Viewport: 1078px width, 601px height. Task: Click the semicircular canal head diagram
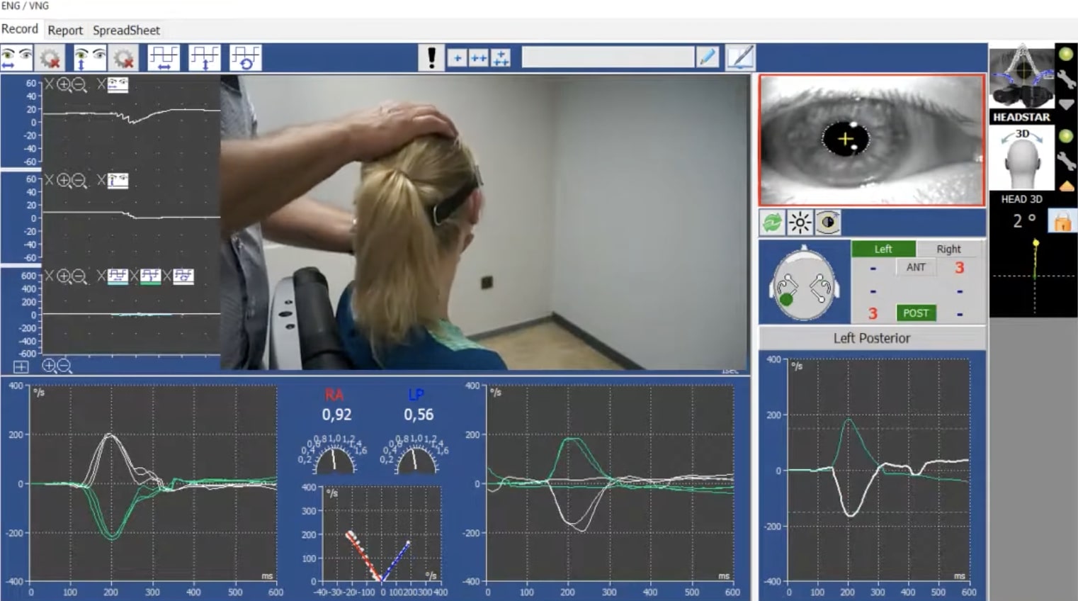tap(805, 283)
